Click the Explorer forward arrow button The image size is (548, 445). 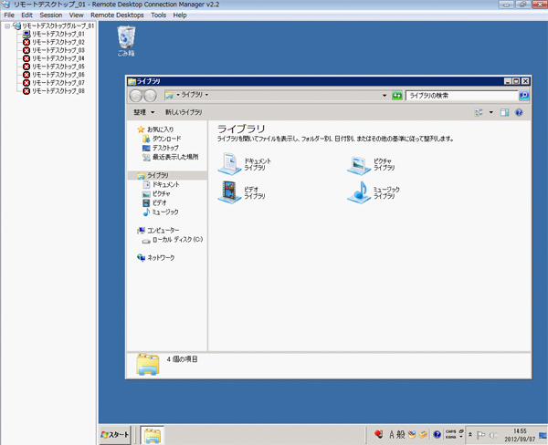151,95
